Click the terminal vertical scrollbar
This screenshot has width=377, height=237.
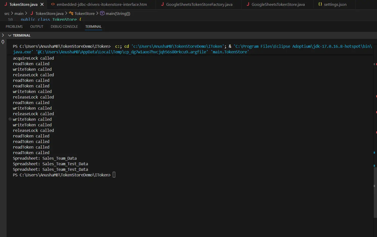click(375, 192)
